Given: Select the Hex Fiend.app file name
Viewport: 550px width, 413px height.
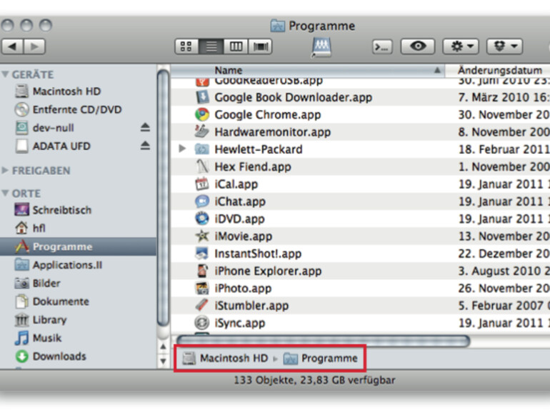Looking at the screenshot, I should [253, 166].
